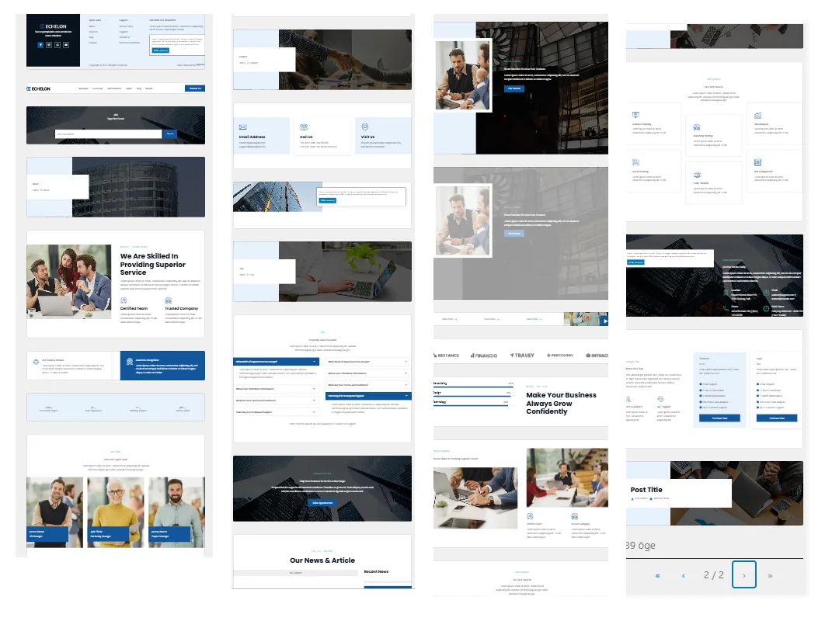Jump to the first page with the double-left arrow
This screenshot has height=621, width=839.
(658, 575)
